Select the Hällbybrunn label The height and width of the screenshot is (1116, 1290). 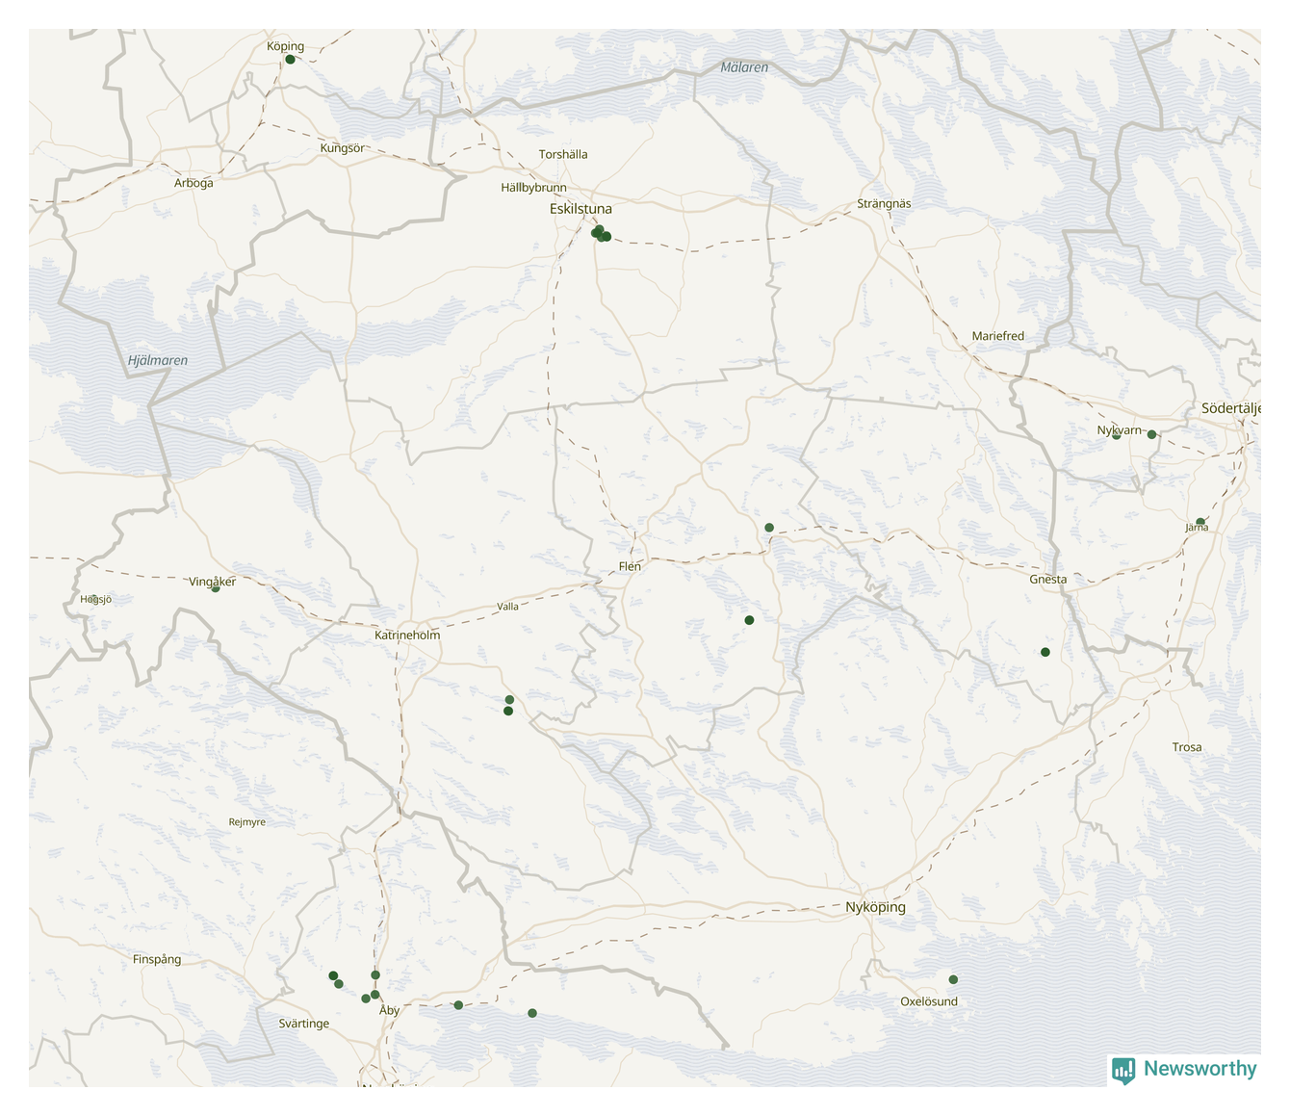[534, 188]
